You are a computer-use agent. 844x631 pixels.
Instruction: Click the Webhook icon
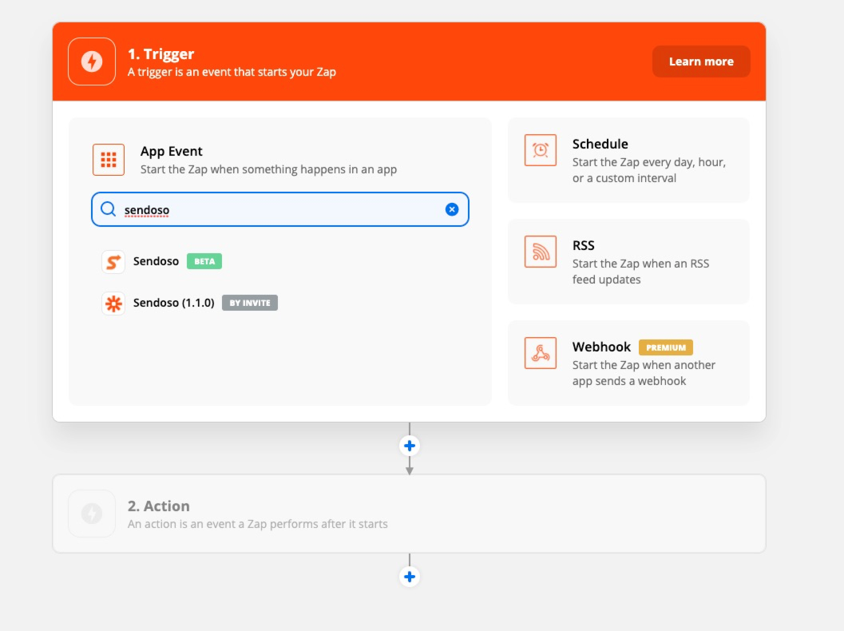(x=540, y=353)
